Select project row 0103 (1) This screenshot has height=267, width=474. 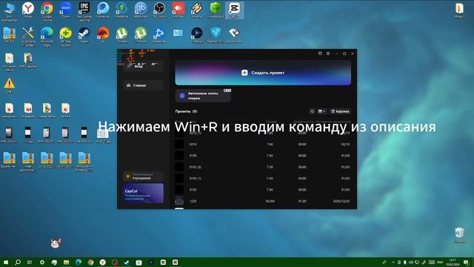pos(263,179)
